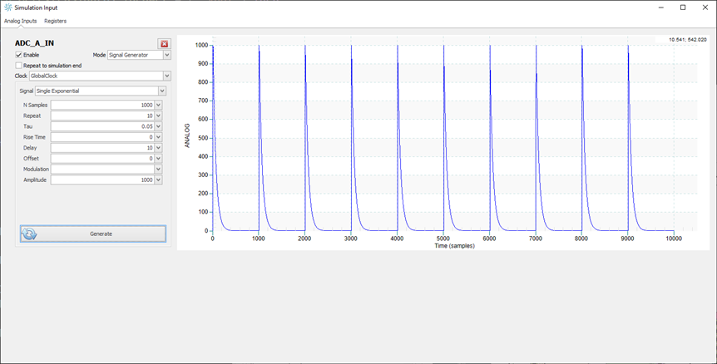This screenshot has height=364, width=717.
Task: Click the Rise Time value field
Action: tap(102, 137)
